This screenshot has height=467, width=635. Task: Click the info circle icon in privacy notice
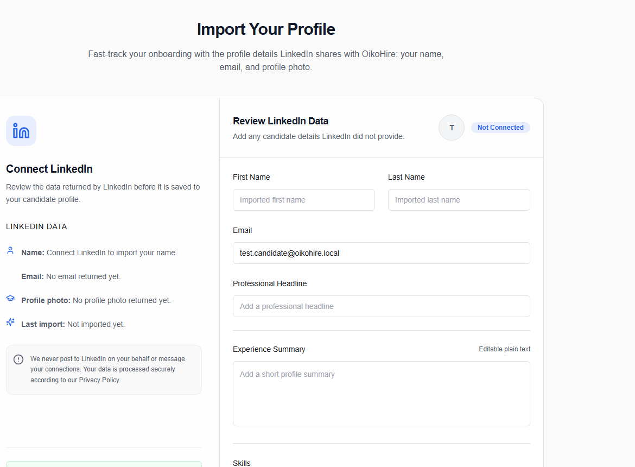click(x=18, y=359)
